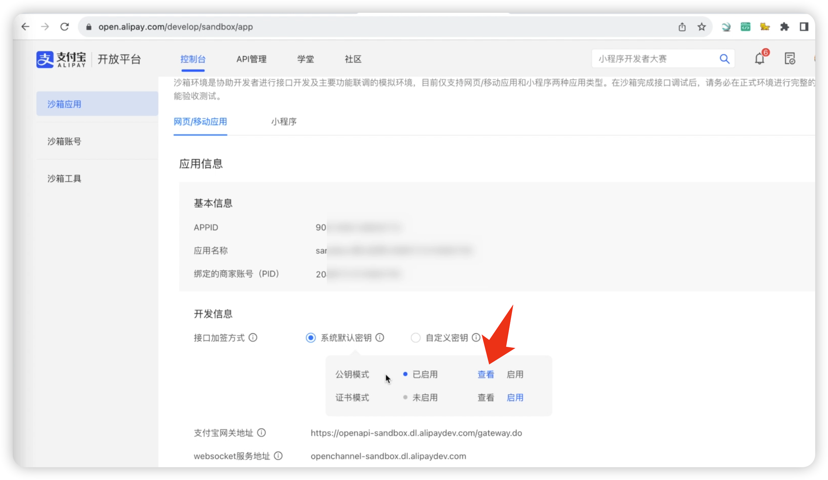Open the API管理 top menu
The height and width of the screenshot is (480, 828).
pos(251,59)
